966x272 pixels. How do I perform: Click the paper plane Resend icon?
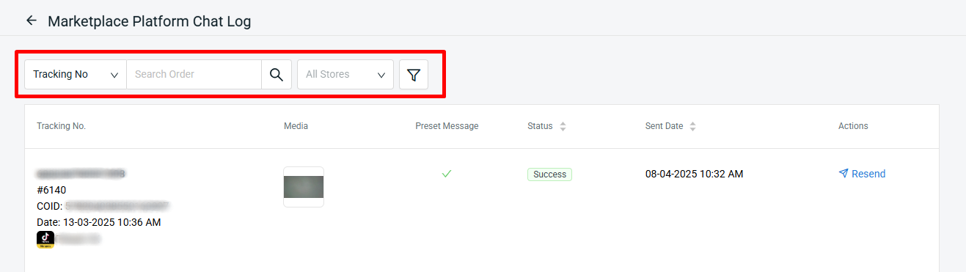(x=843, y=174)
